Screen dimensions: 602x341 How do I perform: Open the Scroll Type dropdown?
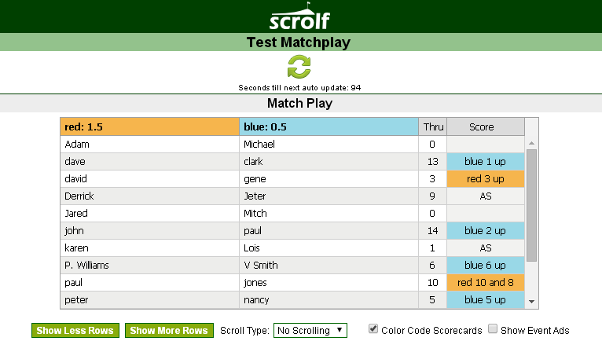click(310, 330)
